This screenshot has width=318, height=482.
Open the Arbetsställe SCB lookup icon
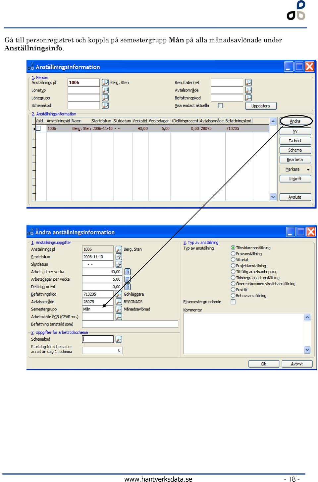(119, 316)
